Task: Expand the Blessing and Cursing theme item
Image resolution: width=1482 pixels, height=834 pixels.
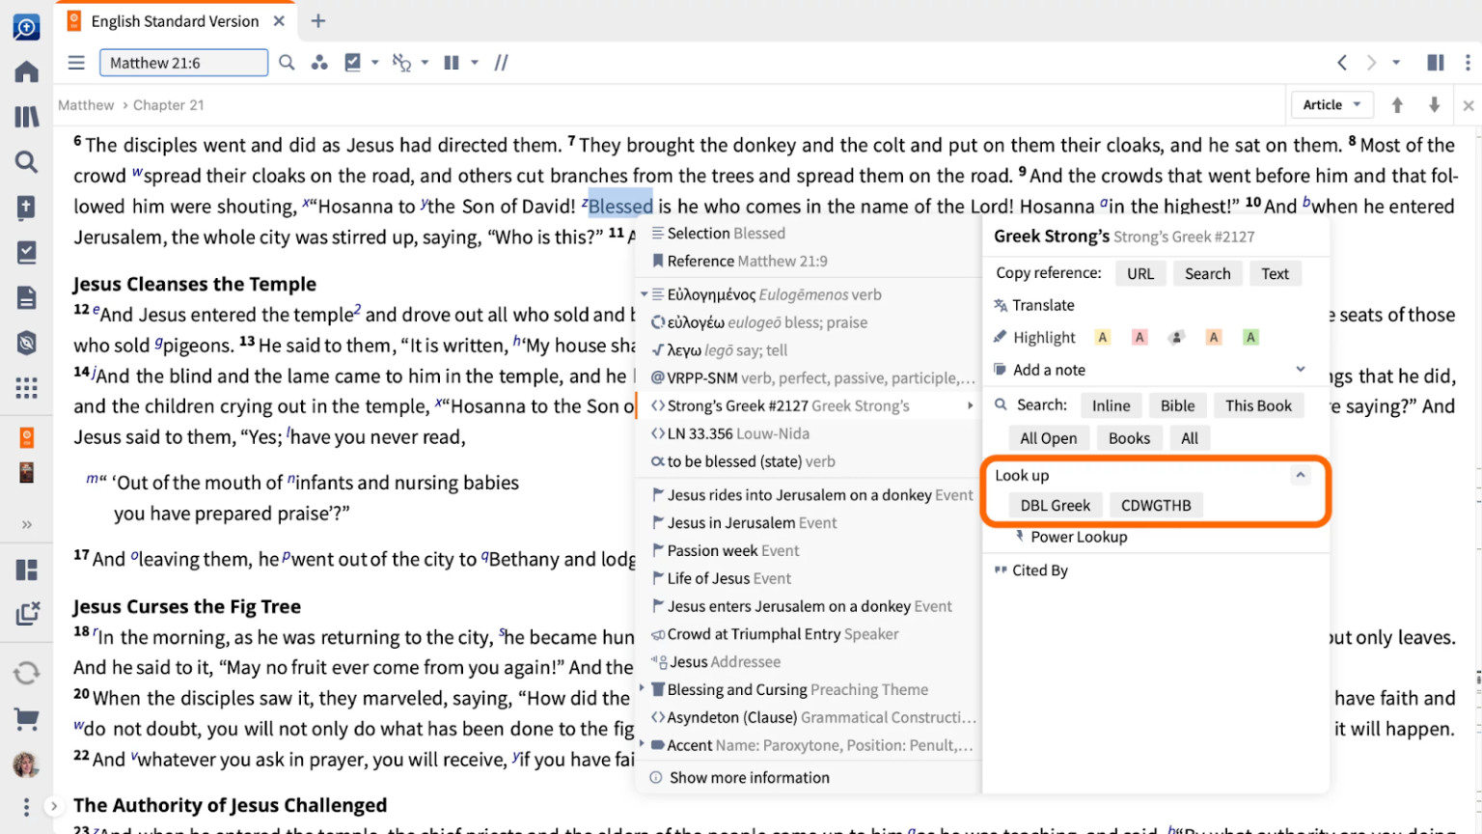Action: 642,689
